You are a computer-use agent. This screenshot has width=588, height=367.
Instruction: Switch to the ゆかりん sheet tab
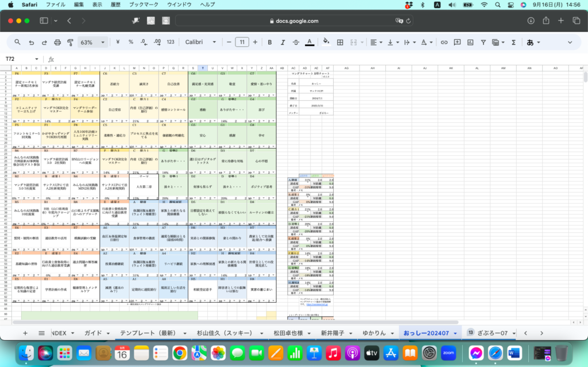374,333
